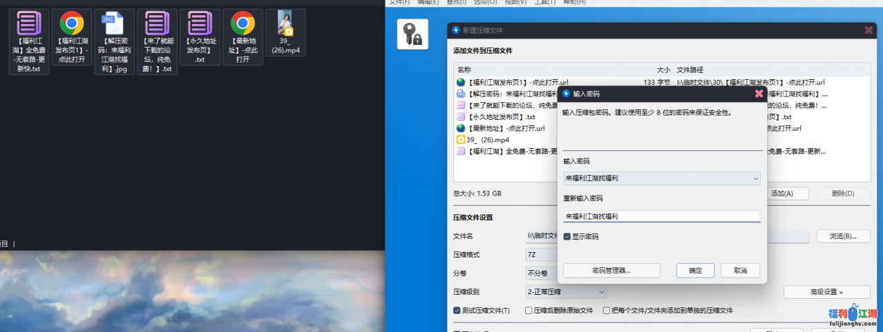Select the 福利江湖发布页1 Chrome shortcut icon
This screenshot has height=332, width=883.
[x=72, y=24]
